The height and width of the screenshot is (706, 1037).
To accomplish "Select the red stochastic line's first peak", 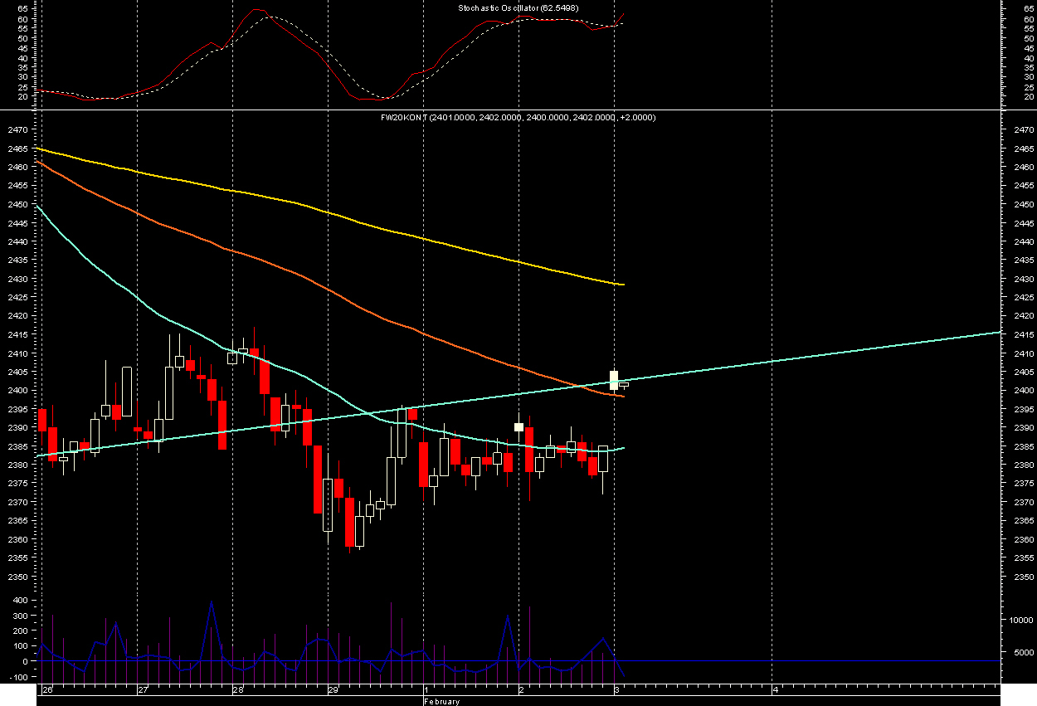I will (256, 10).
